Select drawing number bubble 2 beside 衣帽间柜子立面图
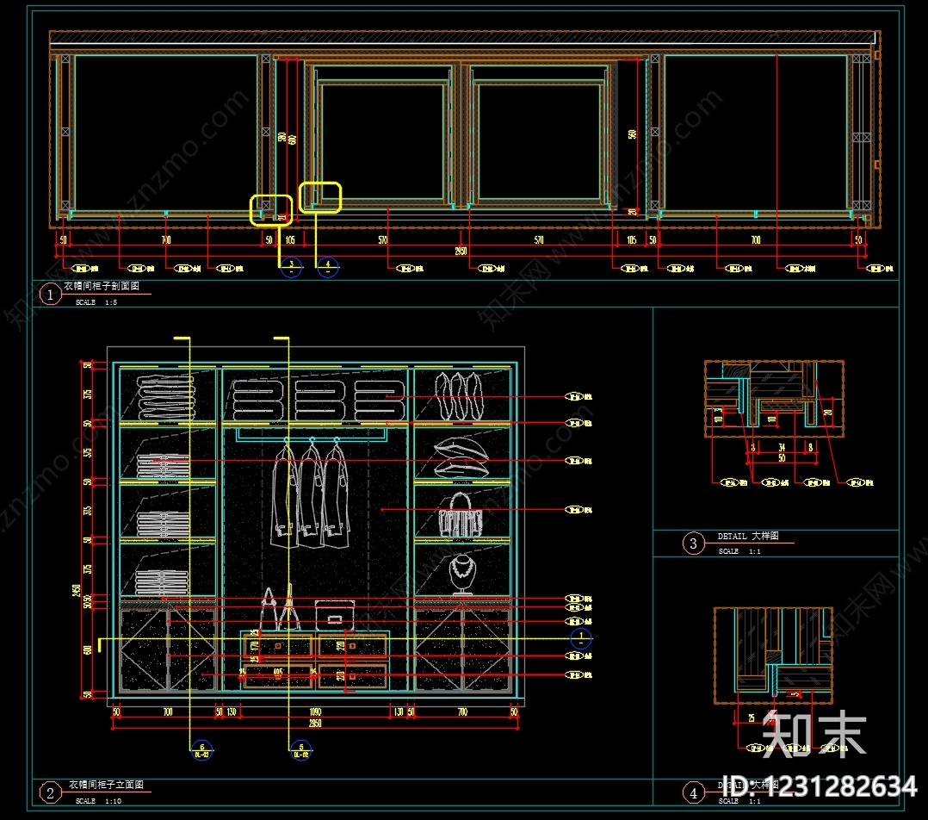Image resolution: width=928 pixels, height=820 pixels. click(50, 792)
